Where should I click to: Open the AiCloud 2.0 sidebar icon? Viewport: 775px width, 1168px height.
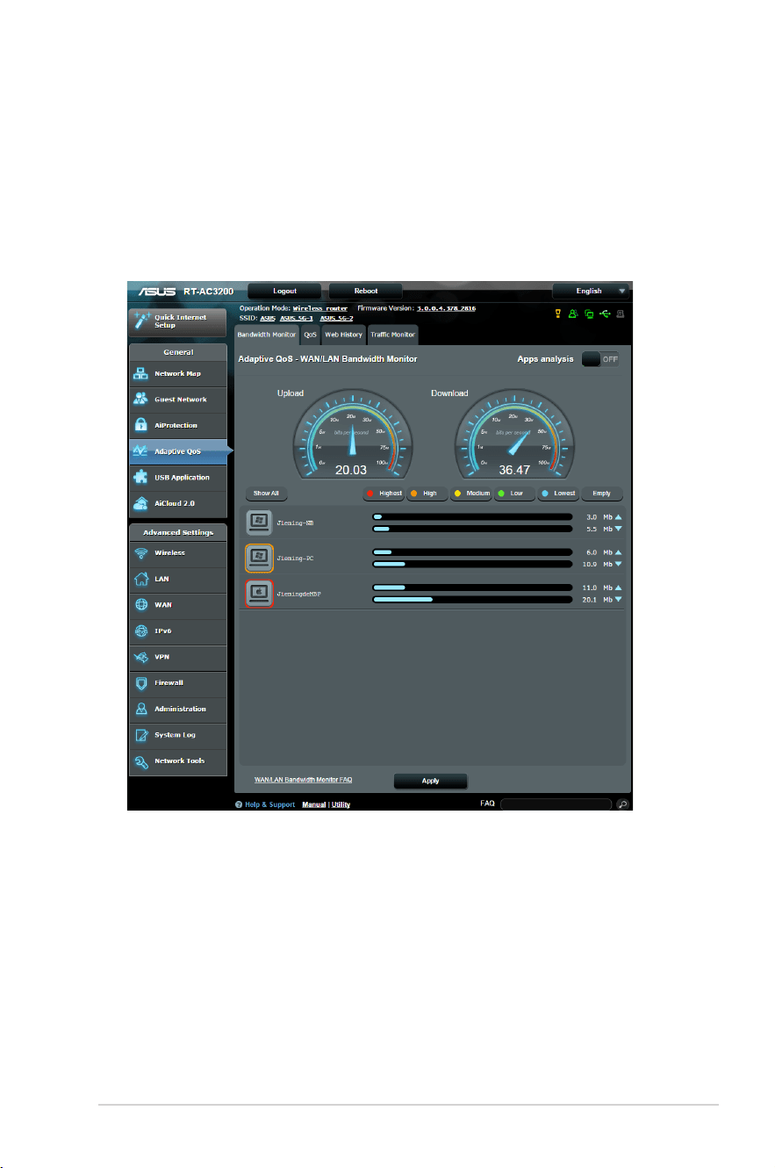pyautogui.click(x=141, y=503)
